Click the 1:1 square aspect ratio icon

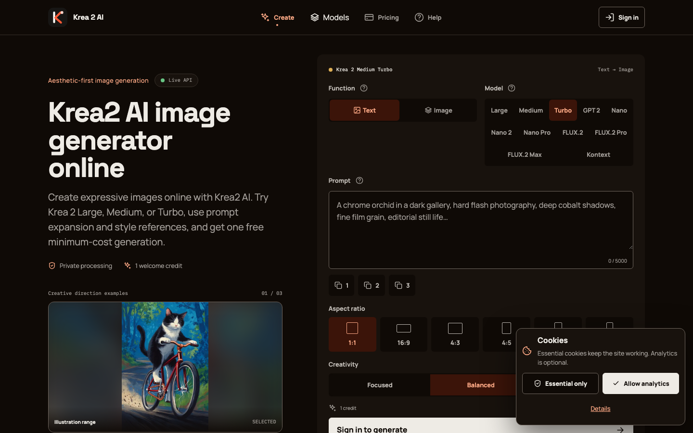coord(352,328)
